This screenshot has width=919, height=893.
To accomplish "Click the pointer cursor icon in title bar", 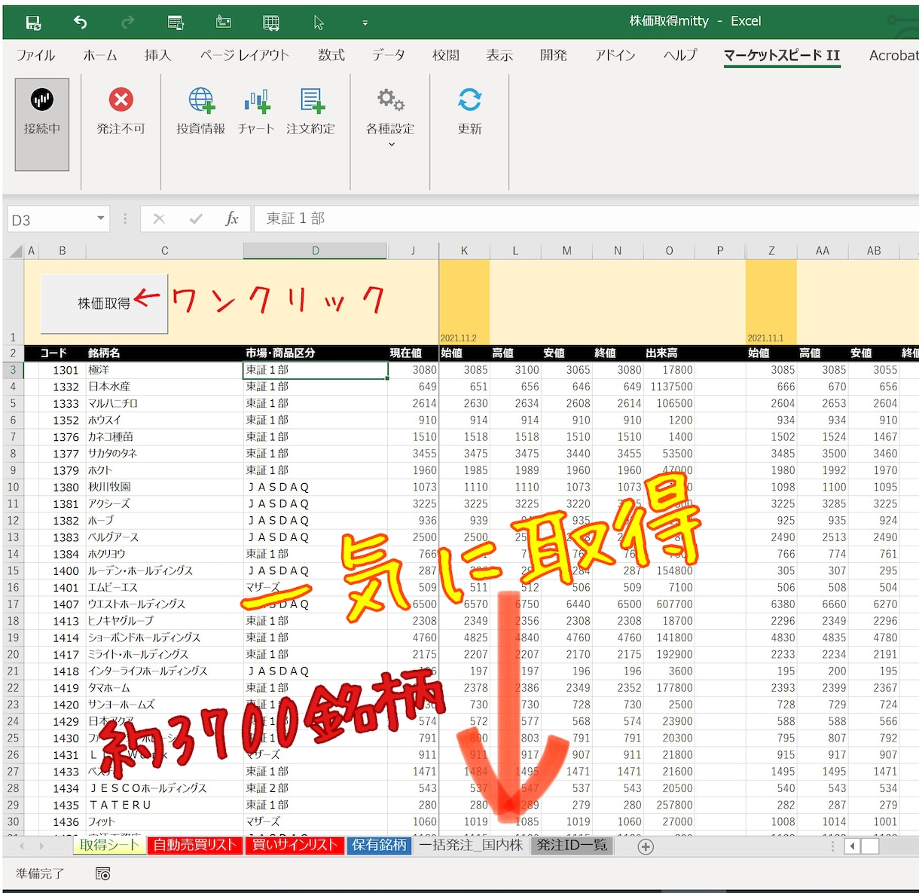I will click(319, 23).
